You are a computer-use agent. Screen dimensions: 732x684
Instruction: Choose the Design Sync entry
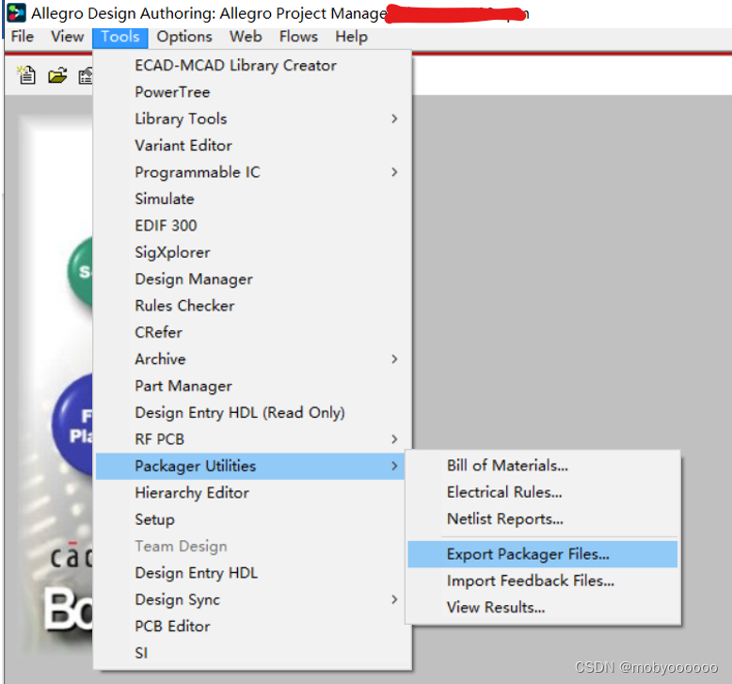[252, 599]
